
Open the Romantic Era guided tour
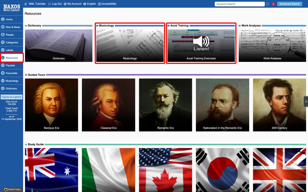click(165, 105)
